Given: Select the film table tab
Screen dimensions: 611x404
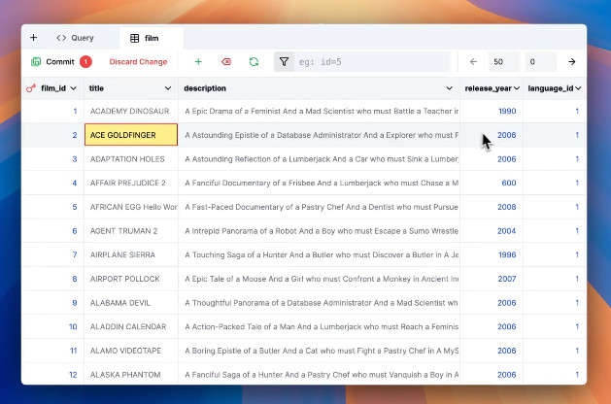Looking at the screenshot, I should [152, 38].
